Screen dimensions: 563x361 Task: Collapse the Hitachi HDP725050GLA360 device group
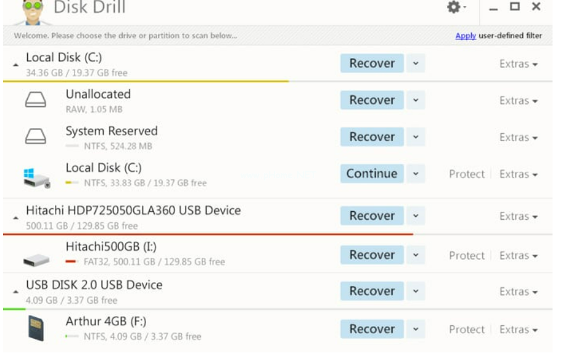pos(16,217)
